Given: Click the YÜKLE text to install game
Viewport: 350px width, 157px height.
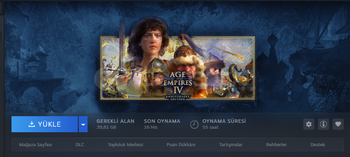Looking at the screenshot, I should (49, 124).
